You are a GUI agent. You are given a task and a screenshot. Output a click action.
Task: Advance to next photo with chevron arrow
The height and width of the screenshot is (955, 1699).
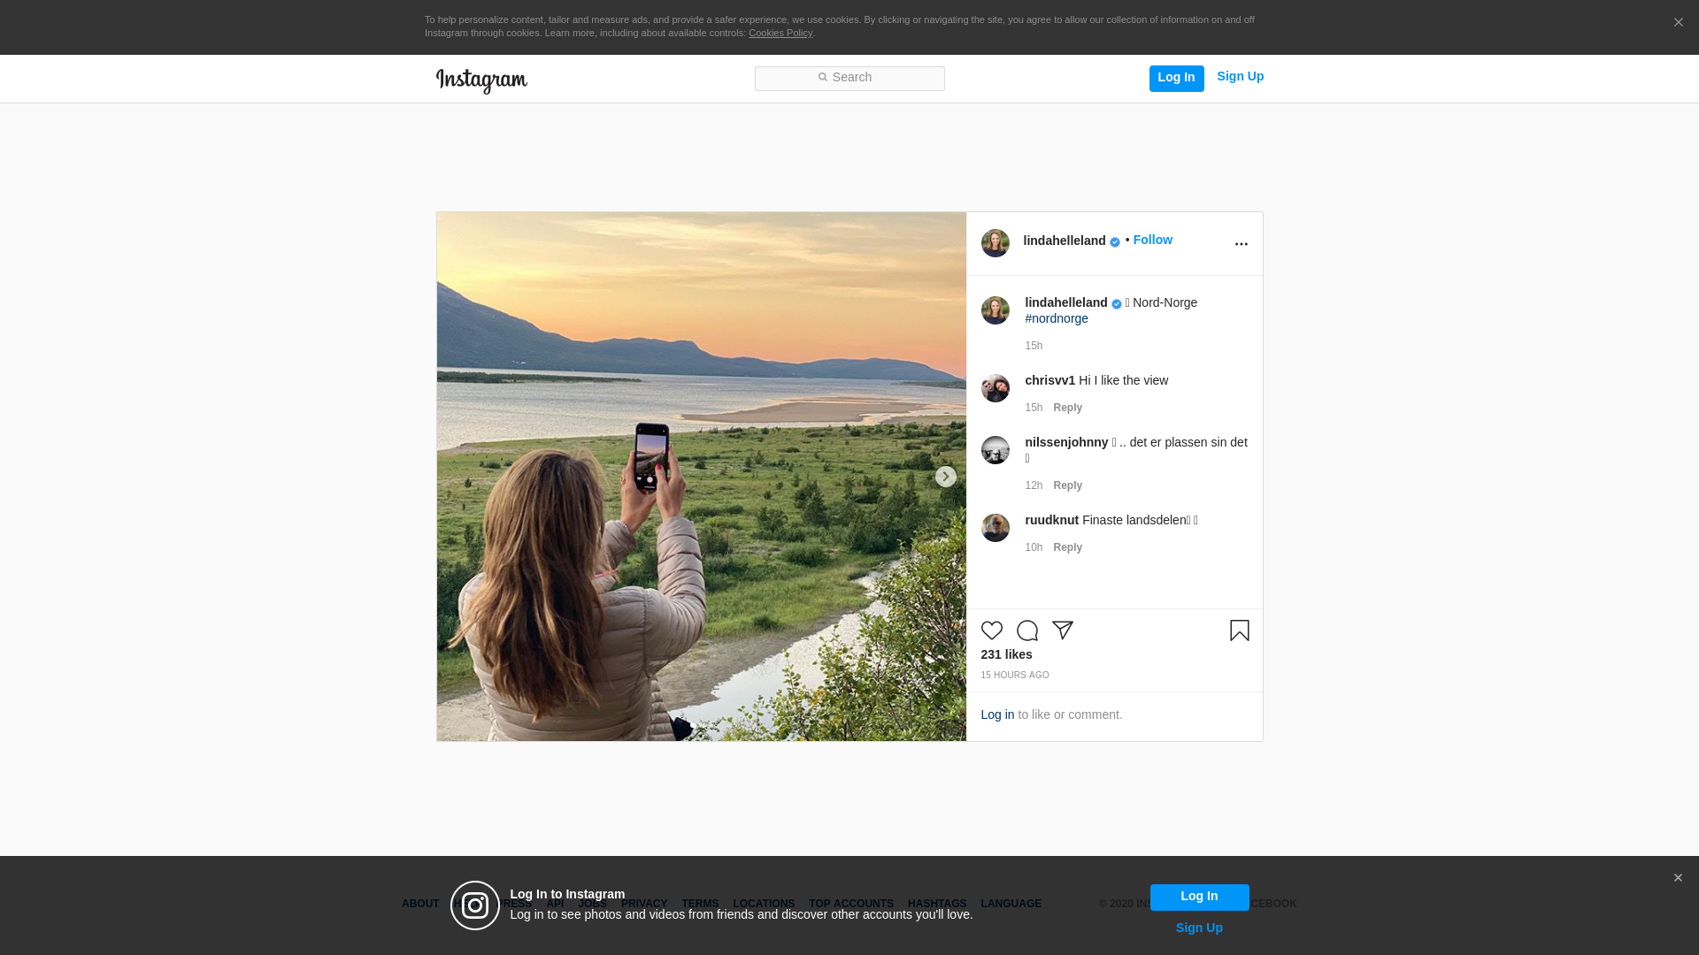point(945,477)
